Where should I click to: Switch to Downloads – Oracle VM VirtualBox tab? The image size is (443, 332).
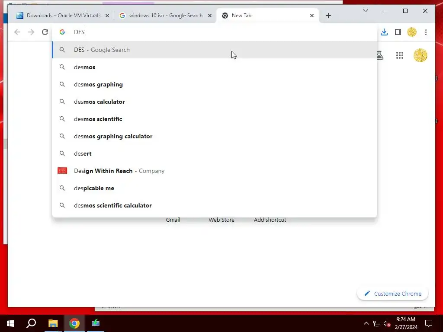click(63, 16)
